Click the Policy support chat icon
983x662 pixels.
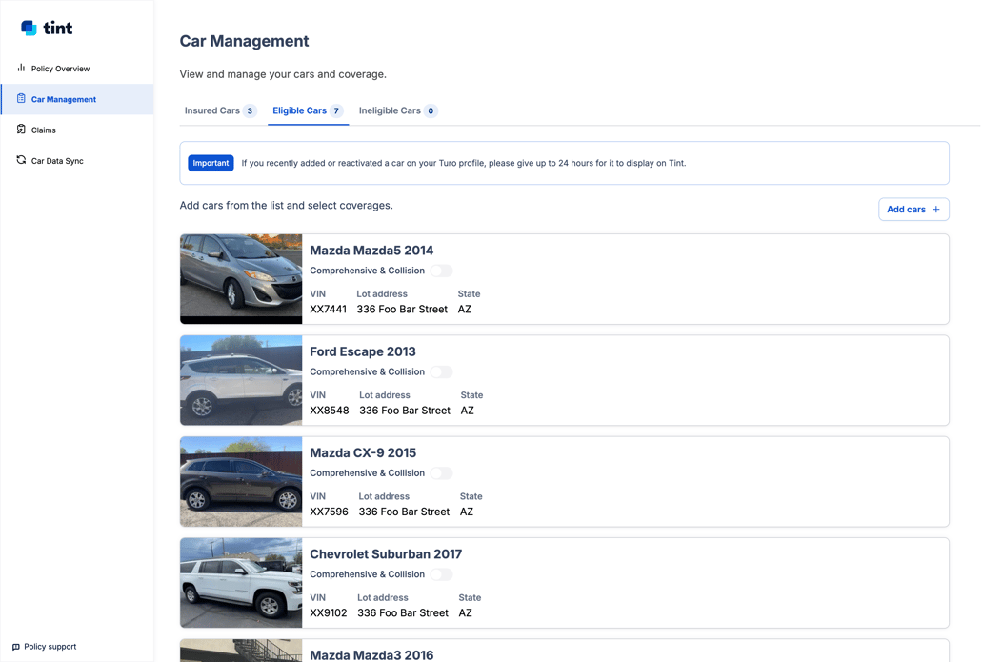(x=16, y=647)
